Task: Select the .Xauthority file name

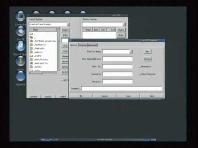Action: tap(40, 45)
